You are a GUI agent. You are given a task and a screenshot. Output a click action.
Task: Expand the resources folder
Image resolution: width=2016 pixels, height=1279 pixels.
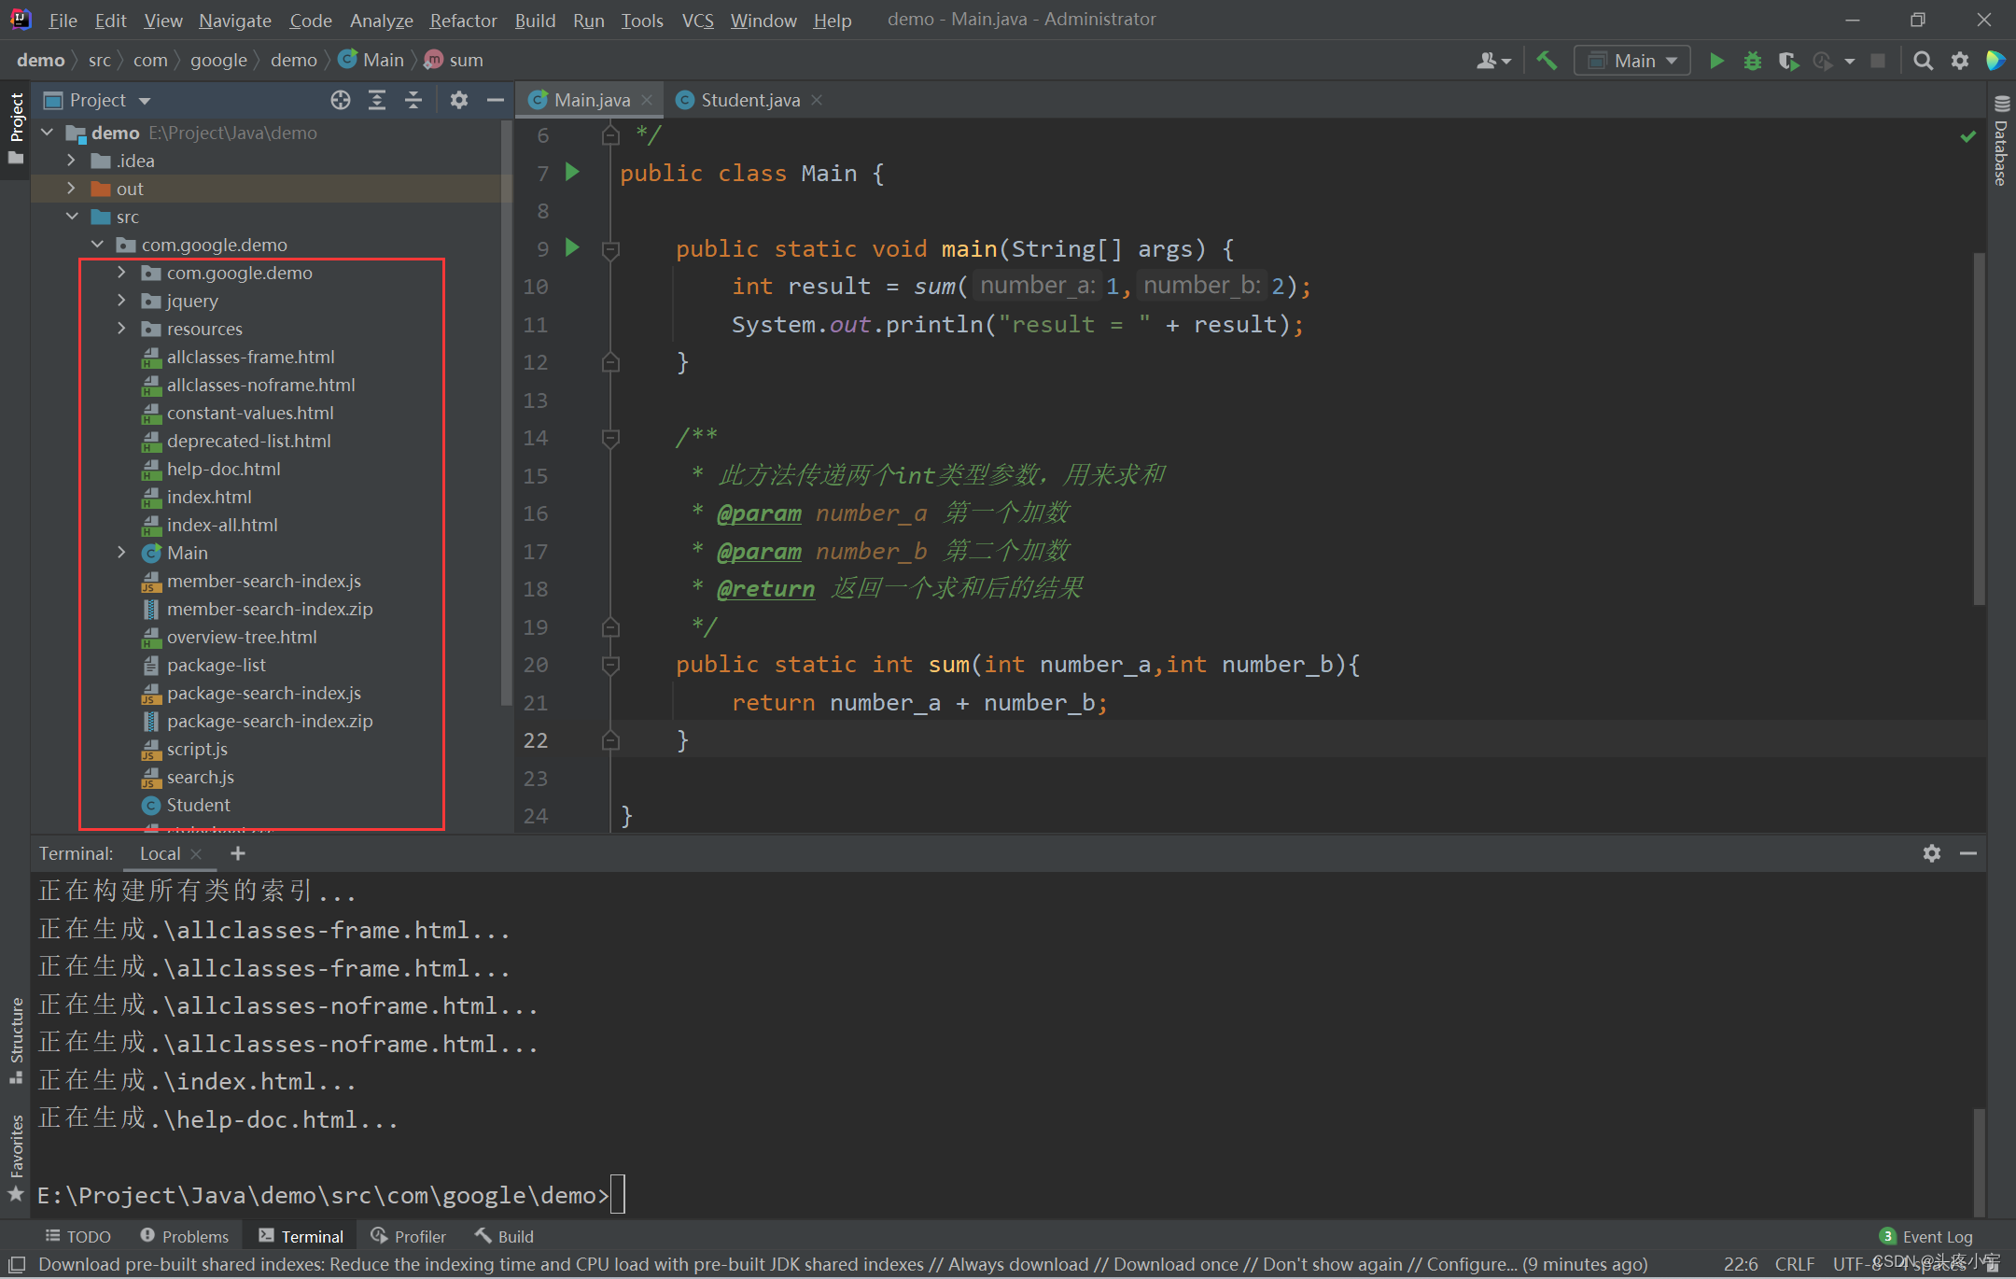[x=122, y=329]
